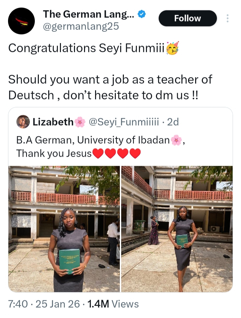Open the left graduation photo
The width and height of the screenshot is (241, 318).
(x=64, y=229)
